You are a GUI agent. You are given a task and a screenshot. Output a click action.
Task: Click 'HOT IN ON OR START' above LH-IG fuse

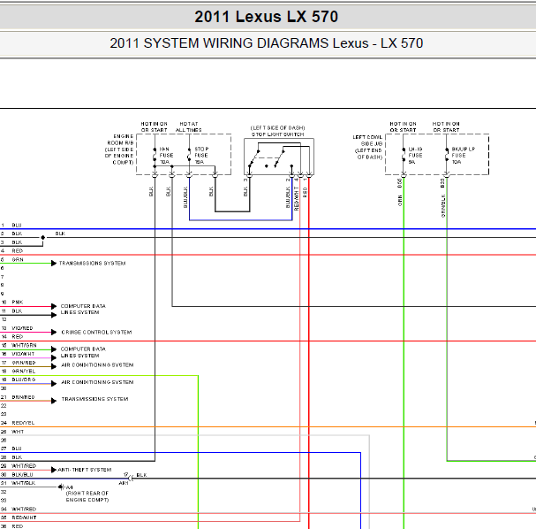(x=403, y=127)
